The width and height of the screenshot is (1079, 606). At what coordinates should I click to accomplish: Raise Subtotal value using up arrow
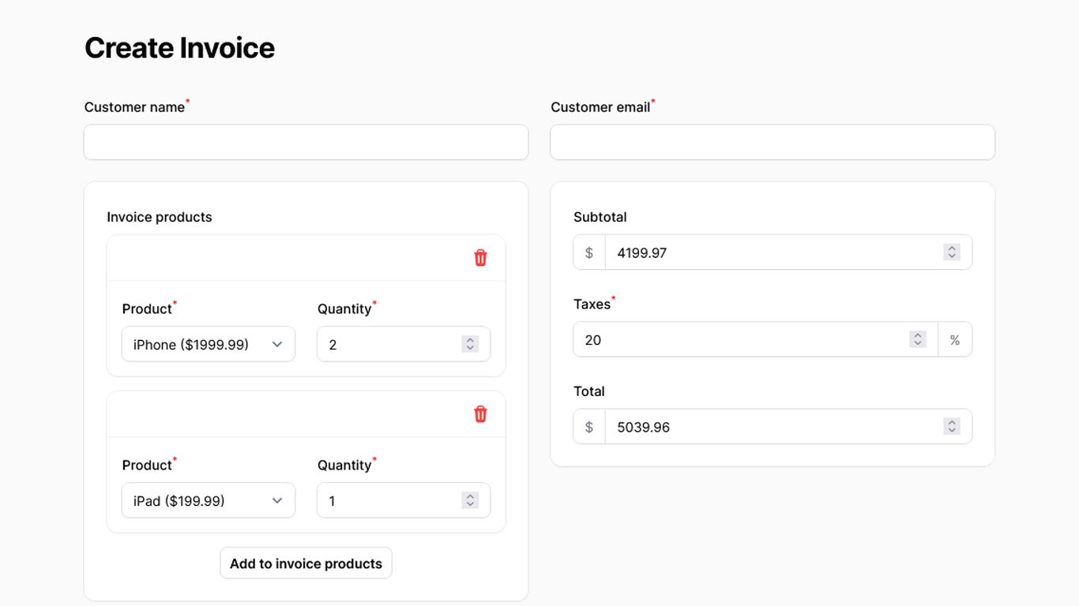[x=952, y=249]
